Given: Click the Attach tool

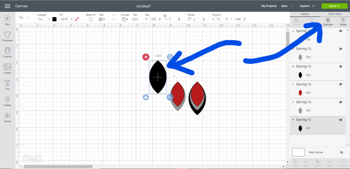Looking at the screenshot, I should (317, 163).
